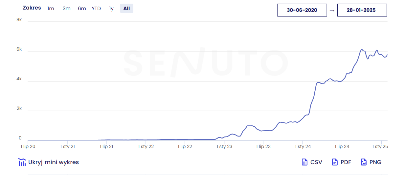
Task: Select the All range option
Action: click(126, 9)
